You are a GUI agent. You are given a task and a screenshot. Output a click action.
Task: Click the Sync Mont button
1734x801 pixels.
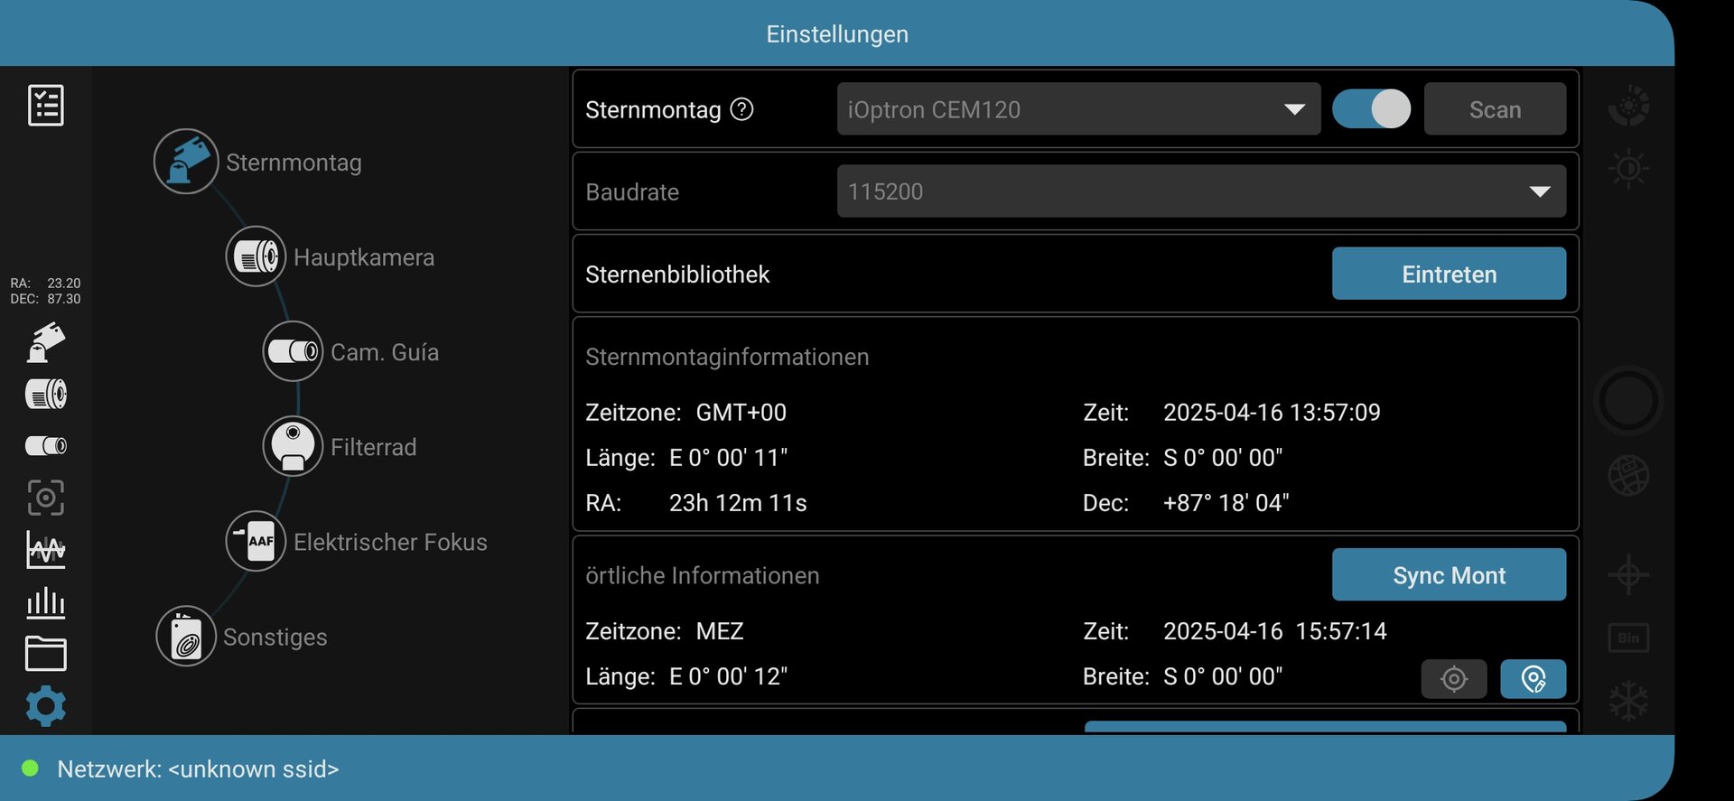tap(1449, 575)
